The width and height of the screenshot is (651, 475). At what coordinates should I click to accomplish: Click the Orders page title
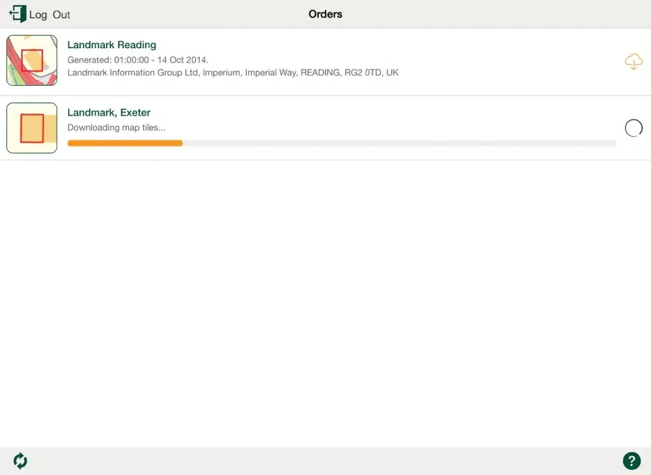pos(325,14)
